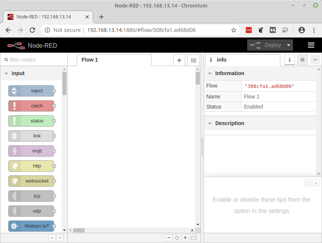Select the link node in the palette

point(31,136)
